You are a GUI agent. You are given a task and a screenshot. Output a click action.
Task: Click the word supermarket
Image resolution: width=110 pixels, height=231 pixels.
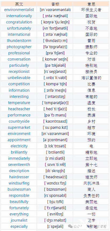click(19, 127)
